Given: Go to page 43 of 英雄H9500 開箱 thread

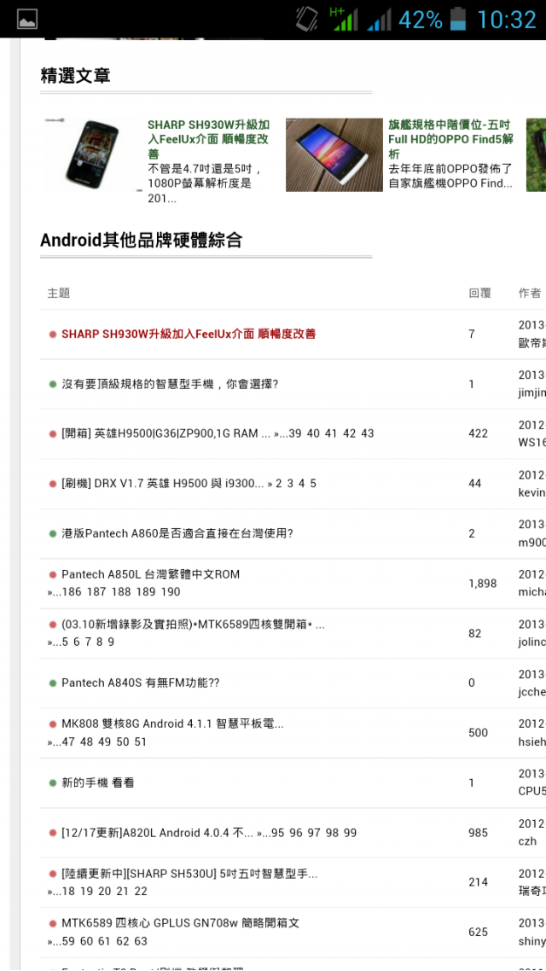Looking at the screenshot, I should [368, 433].
